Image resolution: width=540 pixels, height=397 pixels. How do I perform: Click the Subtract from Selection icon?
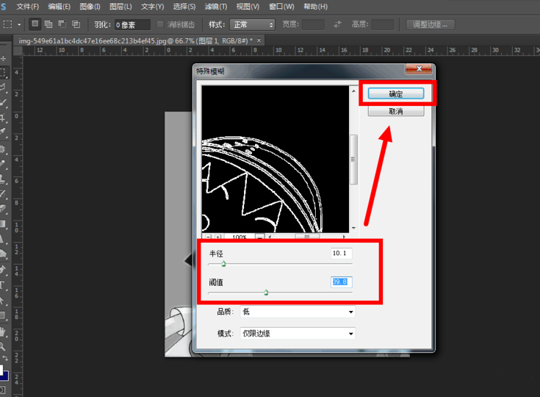[62, 24]
